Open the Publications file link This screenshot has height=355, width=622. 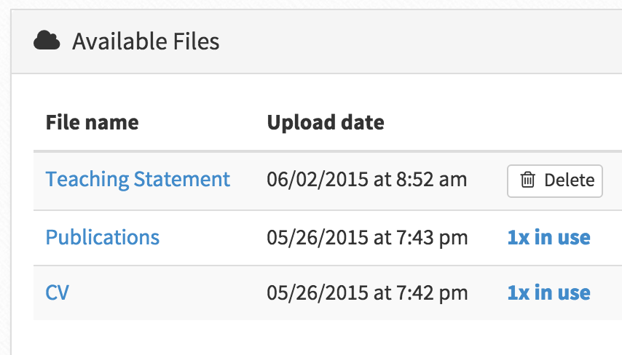coord(102,236)
